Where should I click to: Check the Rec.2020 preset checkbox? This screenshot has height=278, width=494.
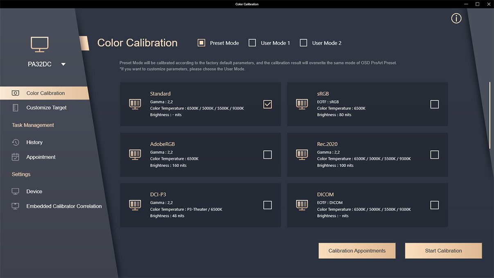pos(435,155)
